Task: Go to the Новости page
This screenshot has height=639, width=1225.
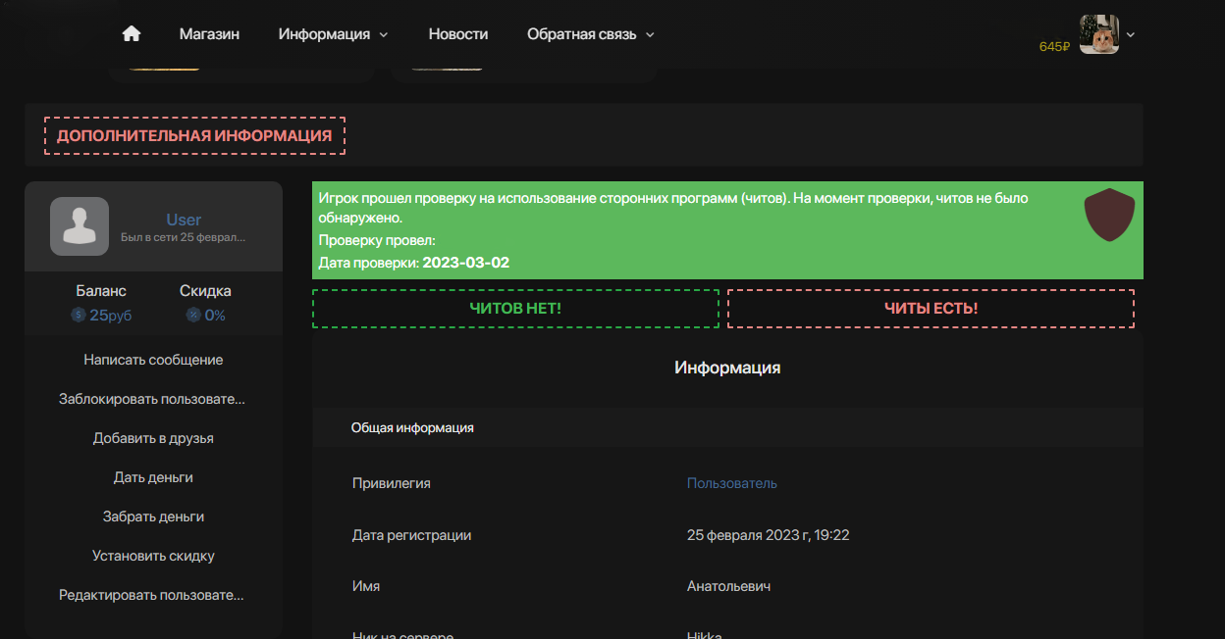Action: [x=458, y=34]
